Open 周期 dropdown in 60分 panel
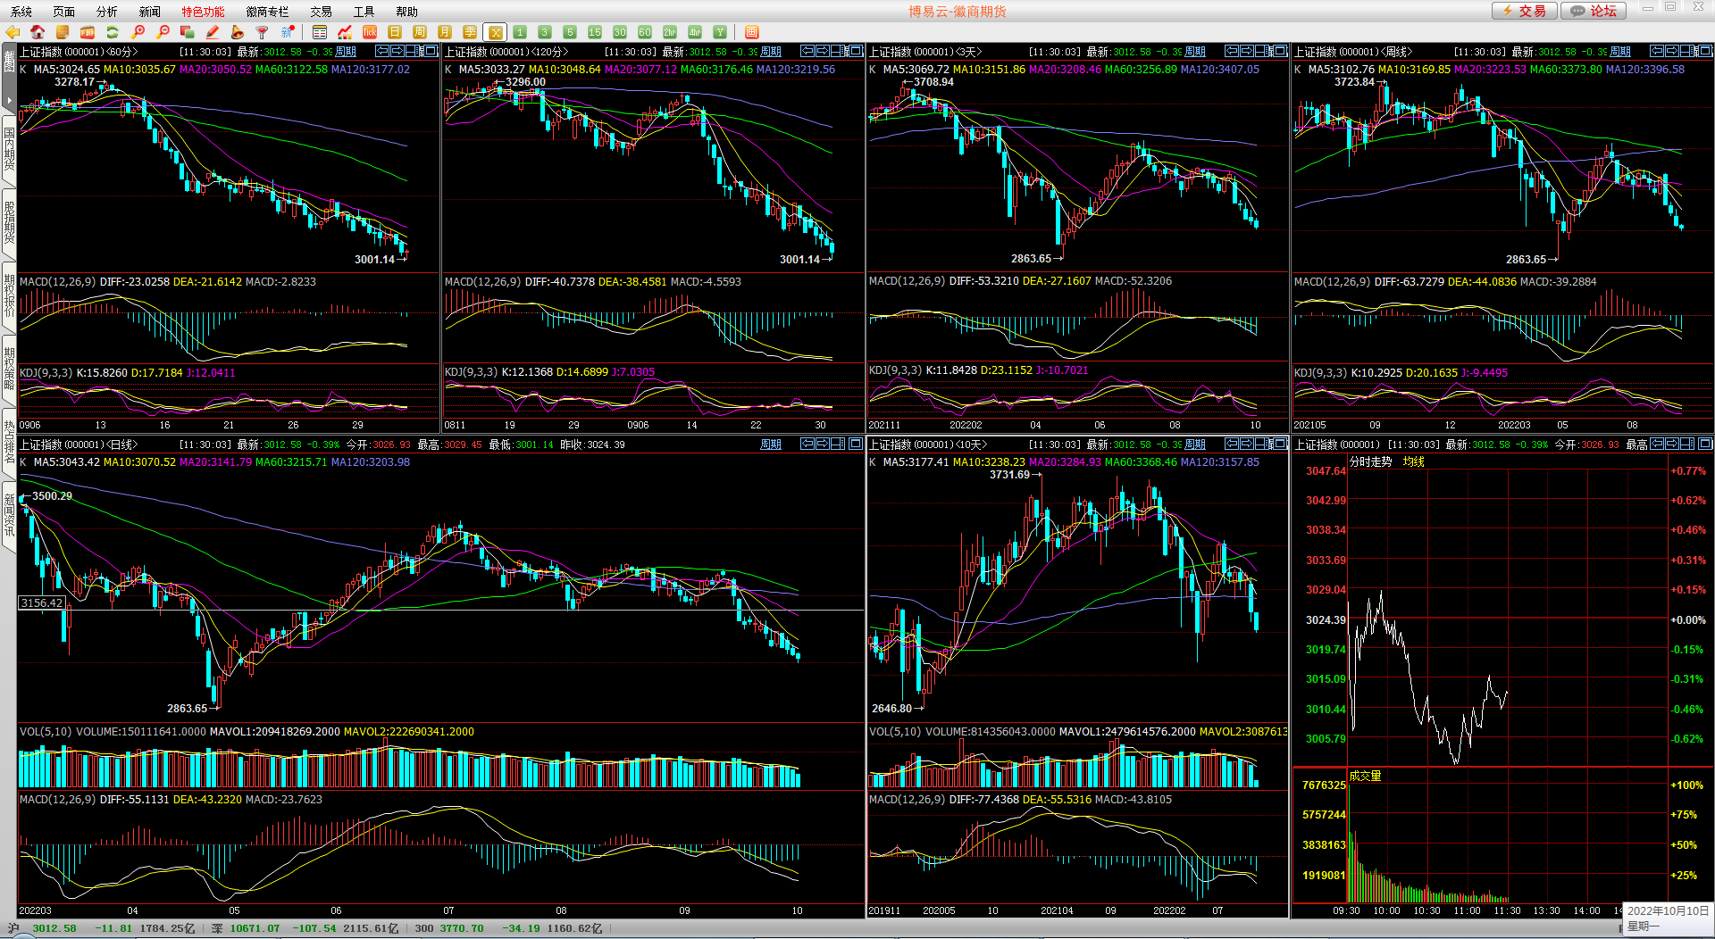 tap(346, 52)
